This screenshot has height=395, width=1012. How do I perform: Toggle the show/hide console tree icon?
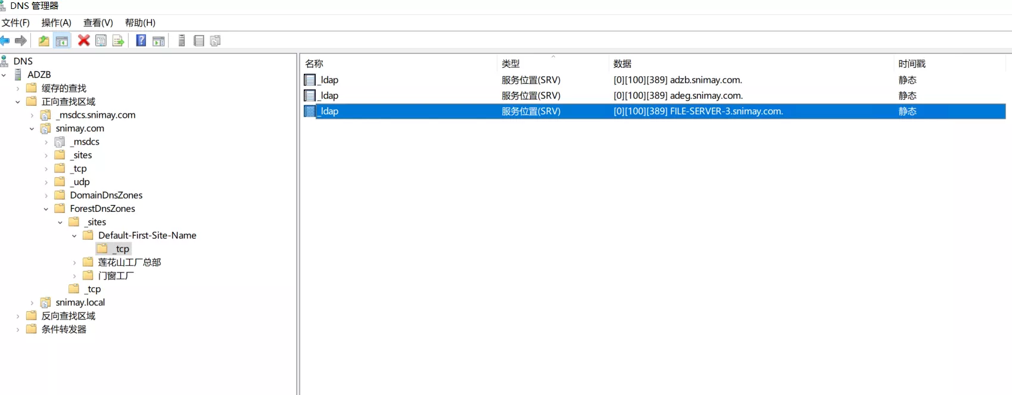click(x=62, y=40)
